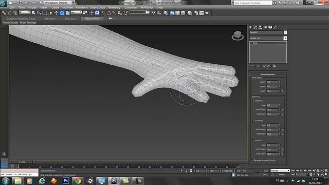Image resolution: width=329 pixels, height=185 pixels.
Task: Enable Generate Mapping Coords checkbox
Action: [x=252, y=160]
